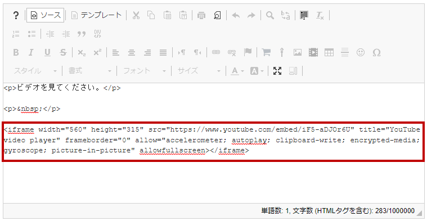This screenshot has width=427, height=221.
Task: Open the Replace icon
Action: click(285, 15)
